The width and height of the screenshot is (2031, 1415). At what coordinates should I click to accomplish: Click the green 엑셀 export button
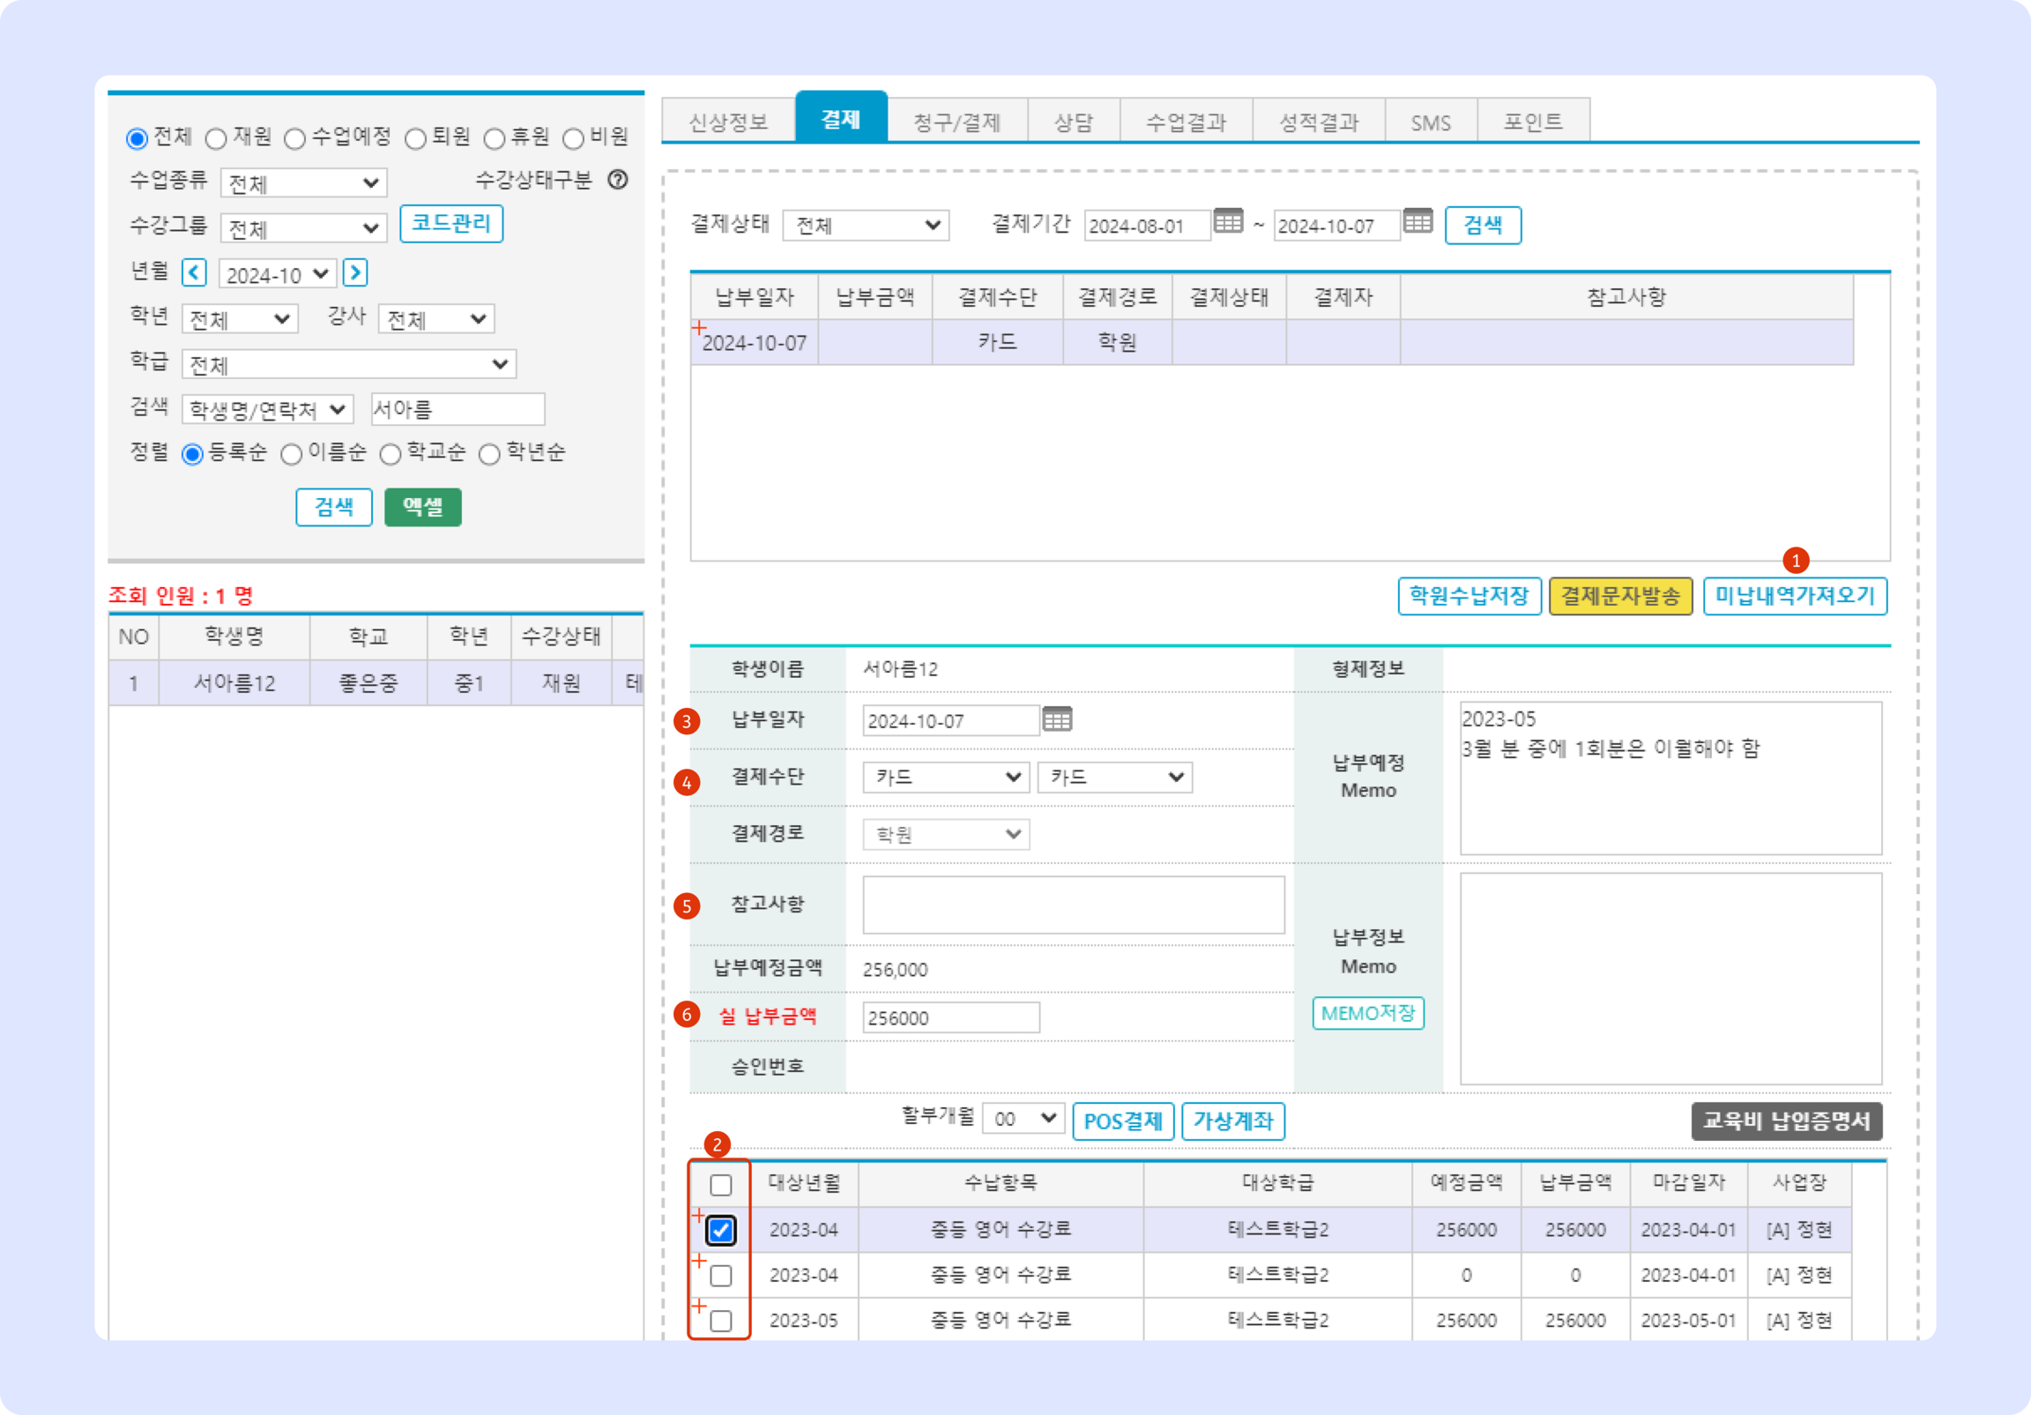[x=423, y=507]
